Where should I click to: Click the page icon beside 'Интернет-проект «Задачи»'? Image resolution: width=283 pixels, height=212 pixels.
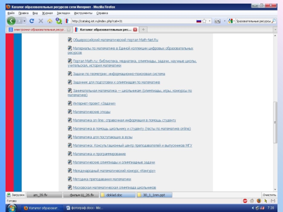click(x=70, y=103)
